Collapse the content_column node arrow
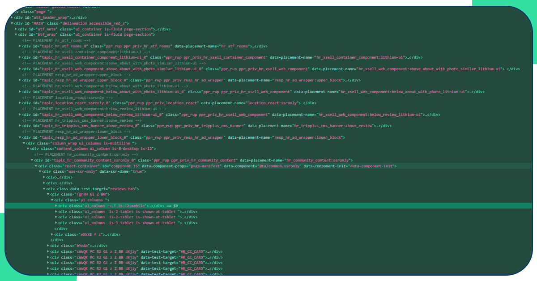The height and width of the screenshot is (281, 537). click(x=28, y=149)
